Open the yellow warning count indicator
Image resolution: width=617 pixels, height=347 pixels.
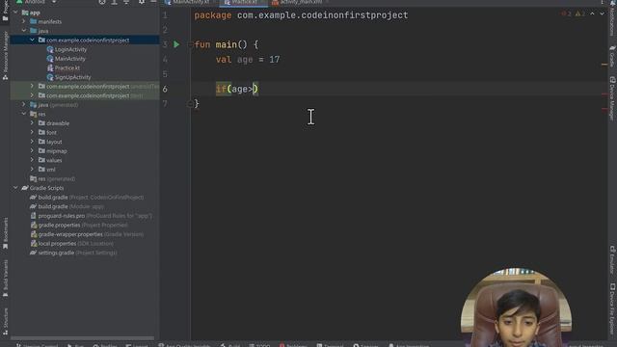pyautogui.click(x=580, y=13)
